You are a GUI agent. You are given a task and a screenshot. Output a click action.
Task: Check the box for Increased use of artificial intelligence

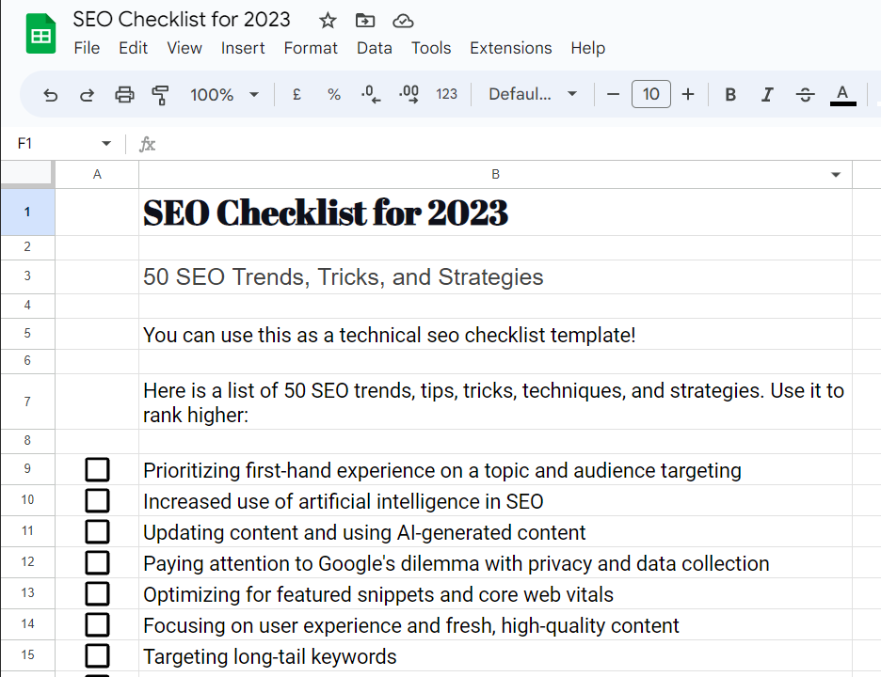click(97, 501)
